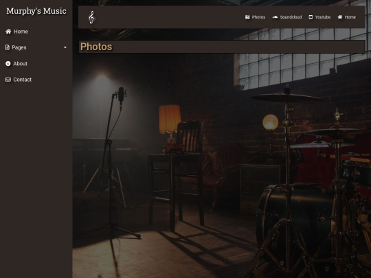The image size is (371, 278).
Task: Expand the Pages dropdown caret
Action: tap(65, 47)
